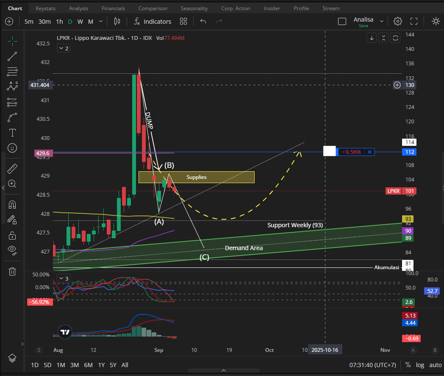The height and width of the screenshot is (376, 444).
Task: Open the layout setup square icon
Action: 342,22
